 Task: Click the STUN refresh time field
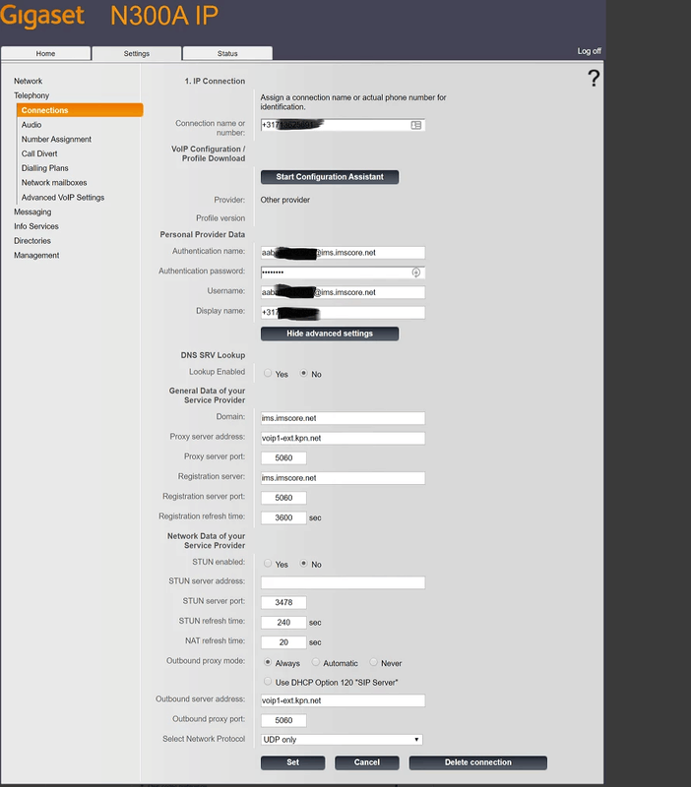[x=283, y=623]
